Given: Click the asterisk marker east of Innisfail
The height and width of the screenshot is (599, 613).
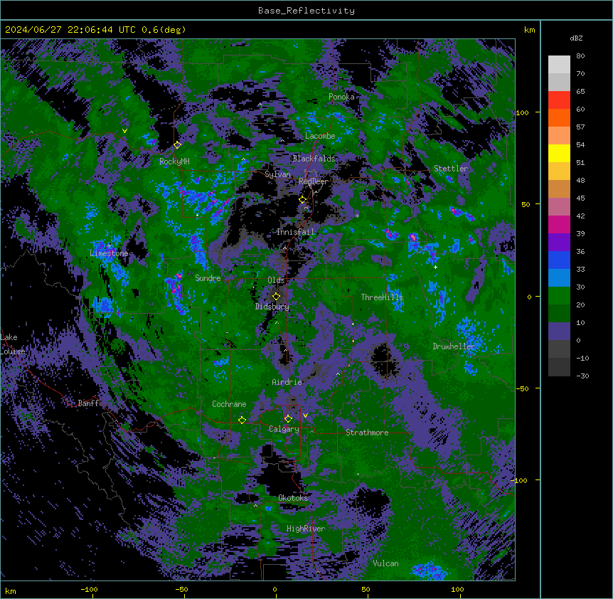Looking at the screenshot, I should coord(357,216).
